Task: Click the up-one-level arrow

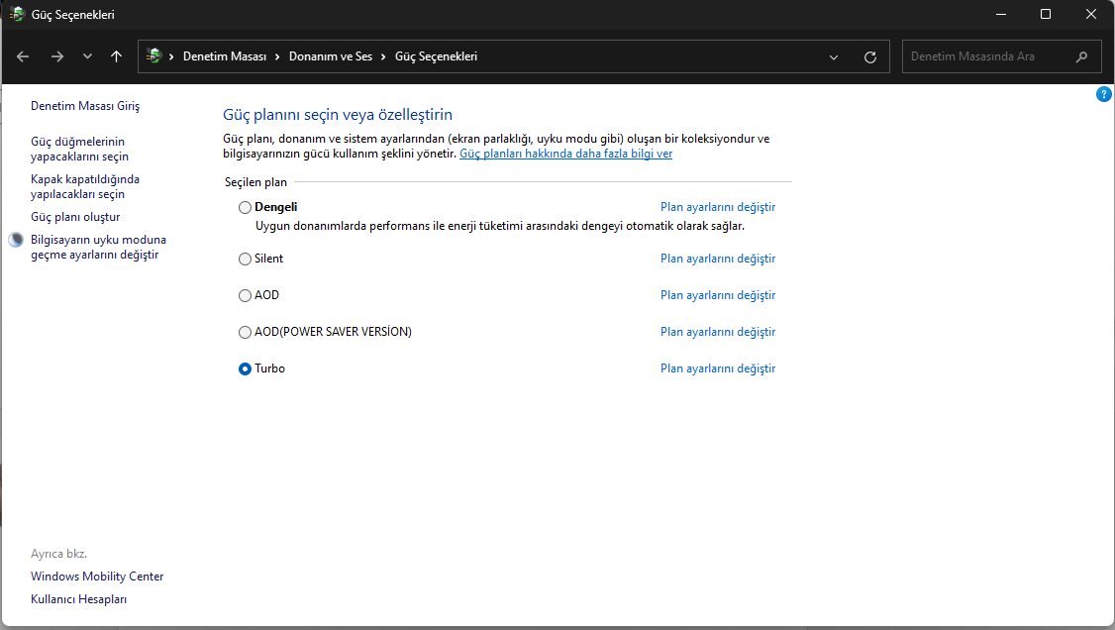Action: [117, 56]
